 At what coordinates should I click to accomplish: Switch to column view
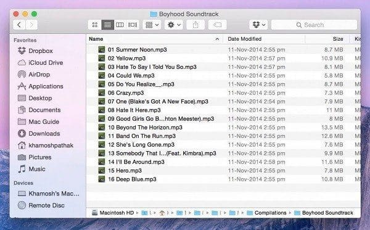point(120,25)
